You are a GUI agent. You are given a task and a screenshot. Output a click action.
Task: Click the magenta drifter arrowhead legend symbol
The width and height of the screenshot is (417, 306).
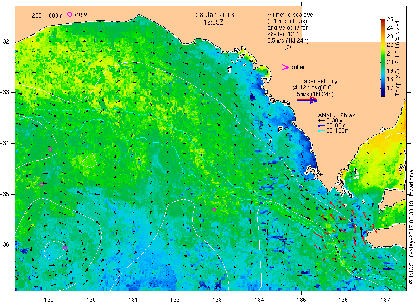[x=285, y=67]
